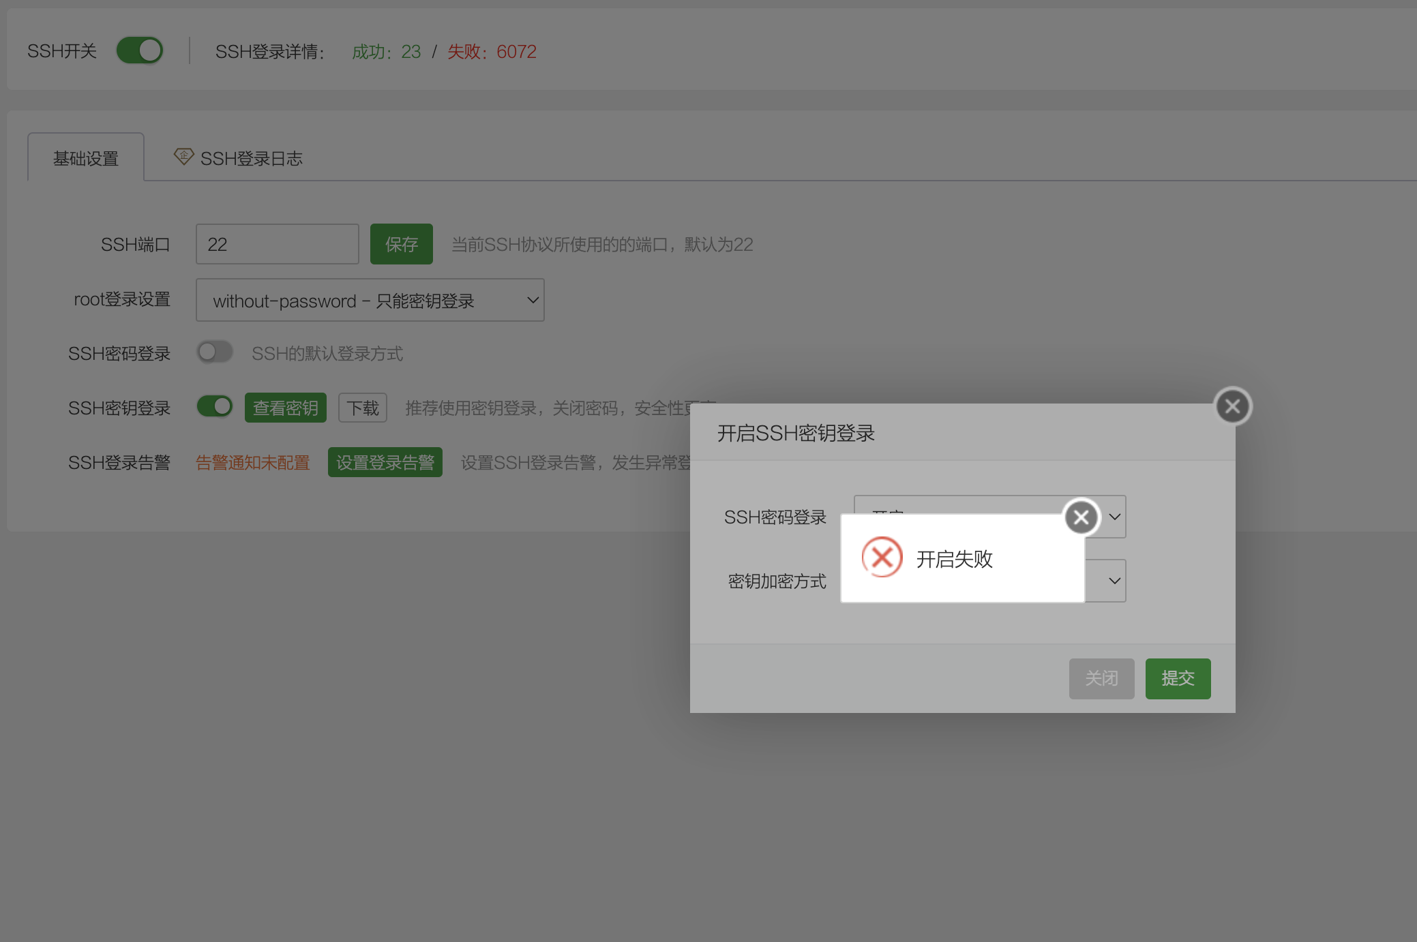Click the 关闭 button in dialog
1417x942 pixels.
[1102, 678]
